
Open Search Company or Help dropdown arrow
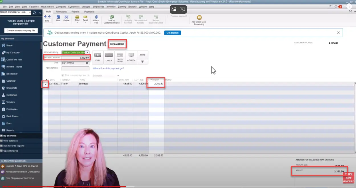tap(30, 13)
